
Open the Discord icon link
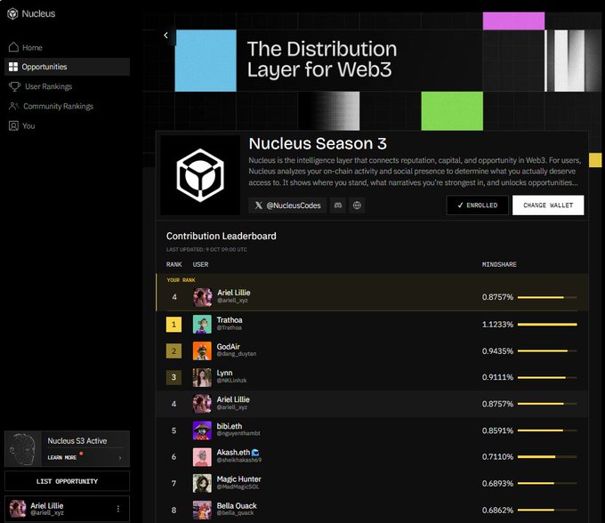coord(338,205)
